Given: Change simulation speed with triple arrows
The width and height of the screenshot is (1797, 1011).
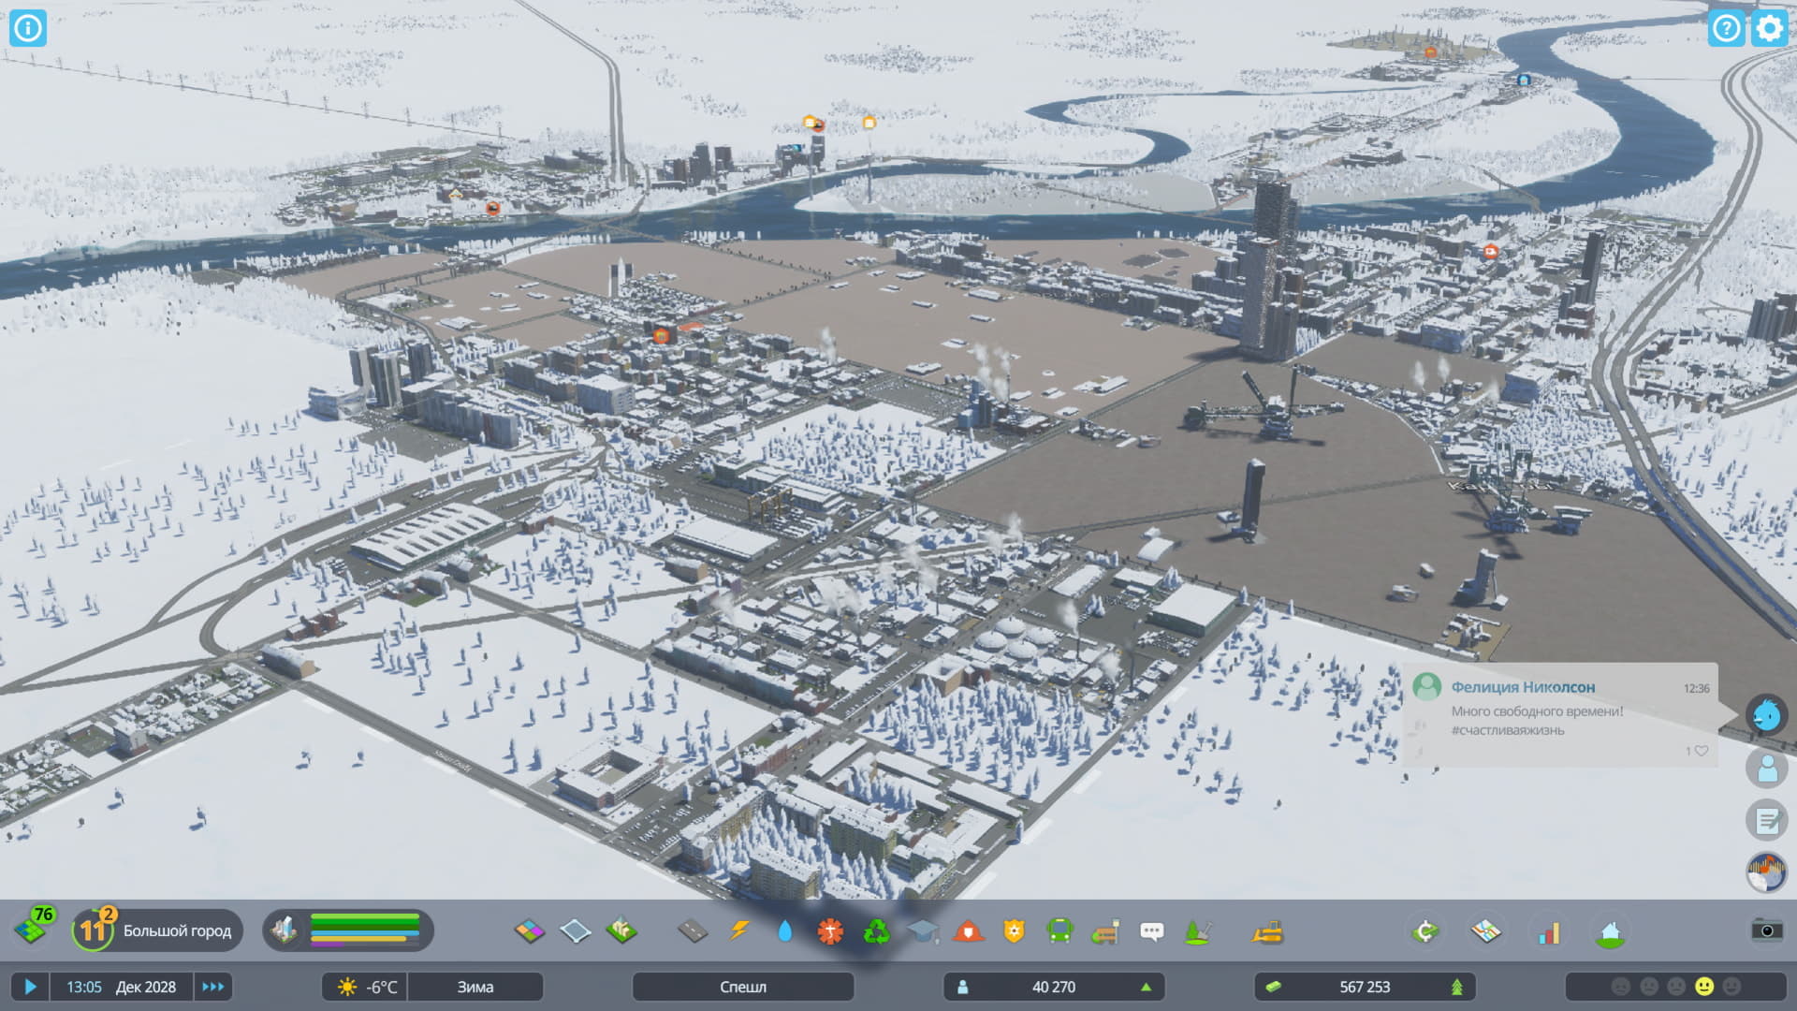Looking at the screenshot, I should point(213,987).
